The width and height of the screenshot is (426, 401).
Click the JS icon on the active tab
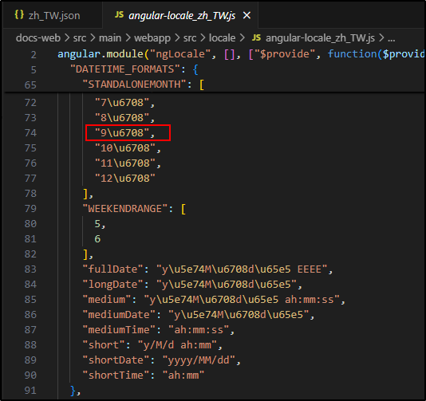(119, 15)
